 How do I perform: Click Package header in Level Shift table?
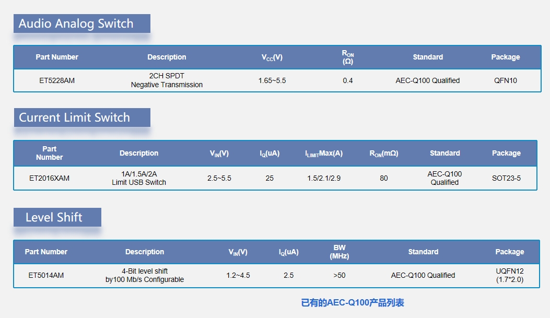(x=510, y=252)
